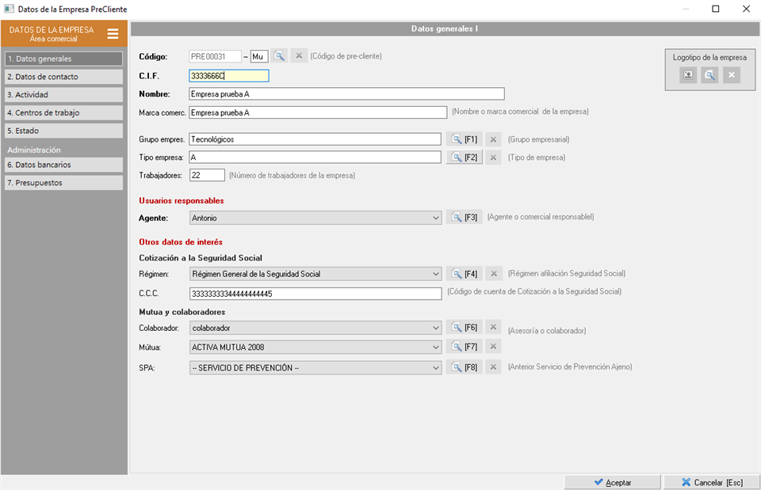Switch to the Datos bancarios section
The width and height of the screenshot is (761, 490).
tap(63, 165)
